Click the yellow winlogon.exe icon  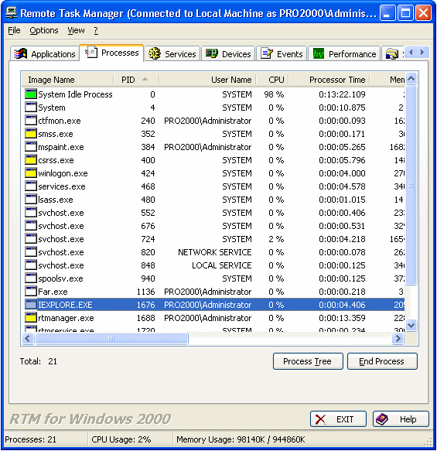coord(31,173)
